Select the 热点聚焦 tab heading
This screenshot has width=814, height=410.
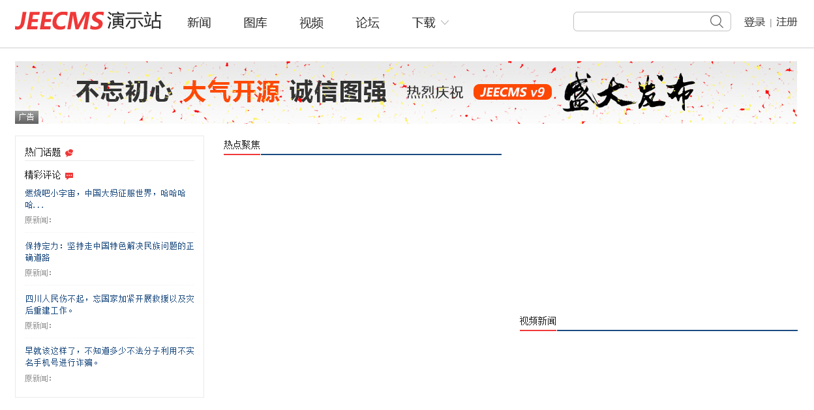click(242, 145)
